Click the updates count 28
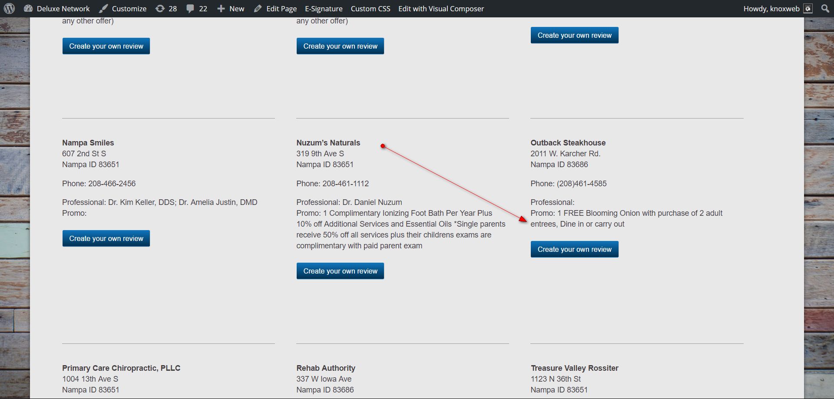This screenshot has width=834, height=399. point(172,9)
